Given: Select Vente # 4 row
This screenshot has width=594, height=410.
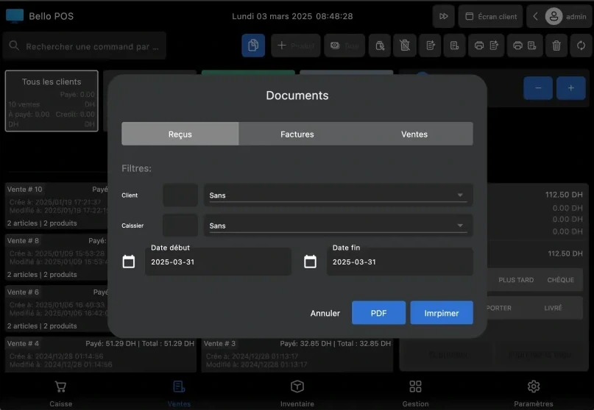Looking at the screenshot, I should click(x=101, y=354).
